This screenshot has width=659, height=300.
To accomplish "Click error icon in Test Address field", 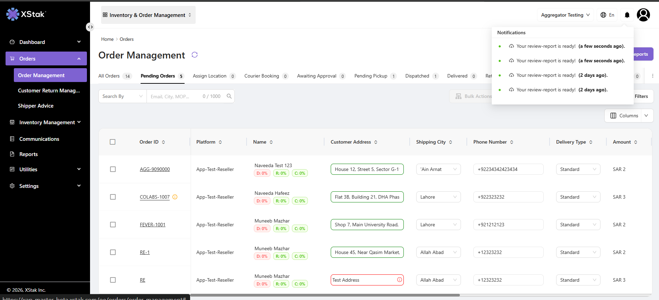I will pos(400,280).
